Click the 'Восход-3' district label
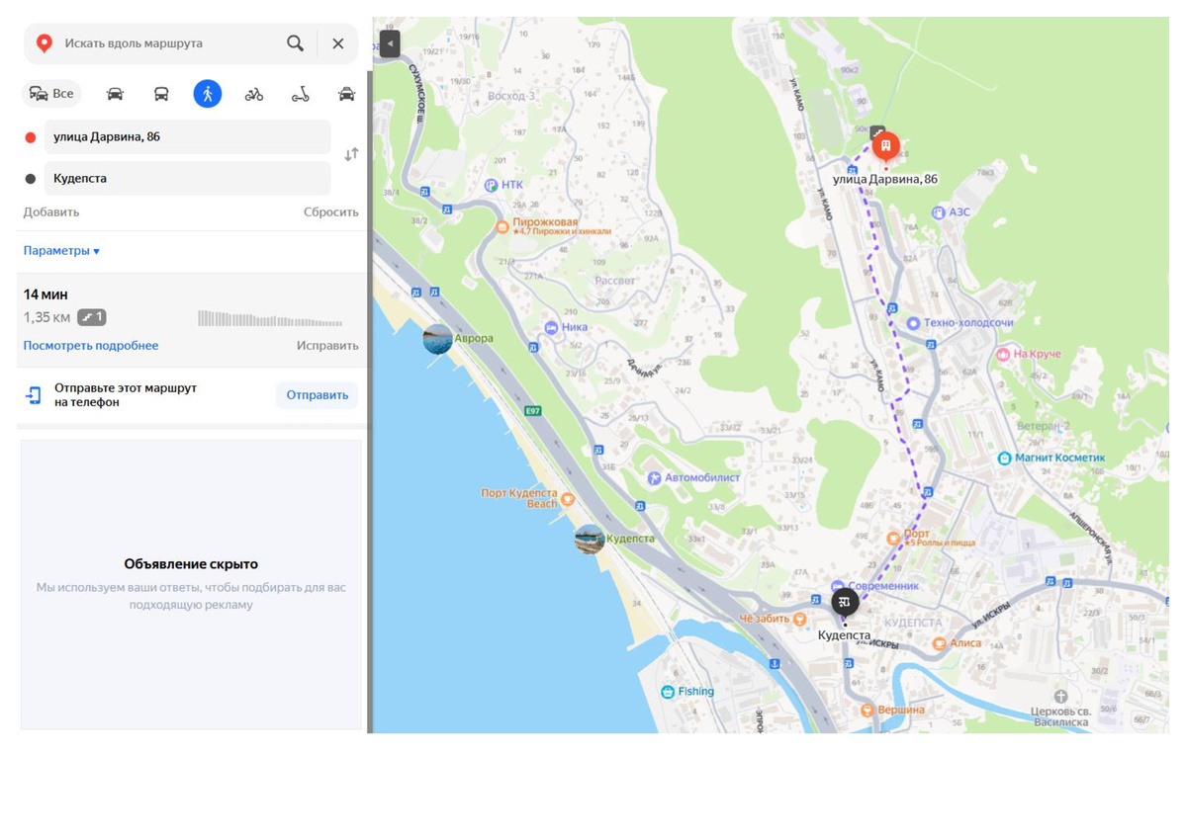Viewport: 1187px width, 839px height. coord(511,96)
